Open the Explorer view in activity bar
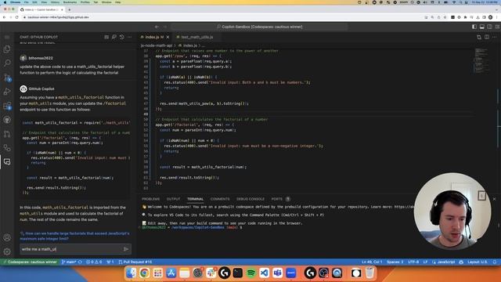The image size is (501, 282). point(7,49)
